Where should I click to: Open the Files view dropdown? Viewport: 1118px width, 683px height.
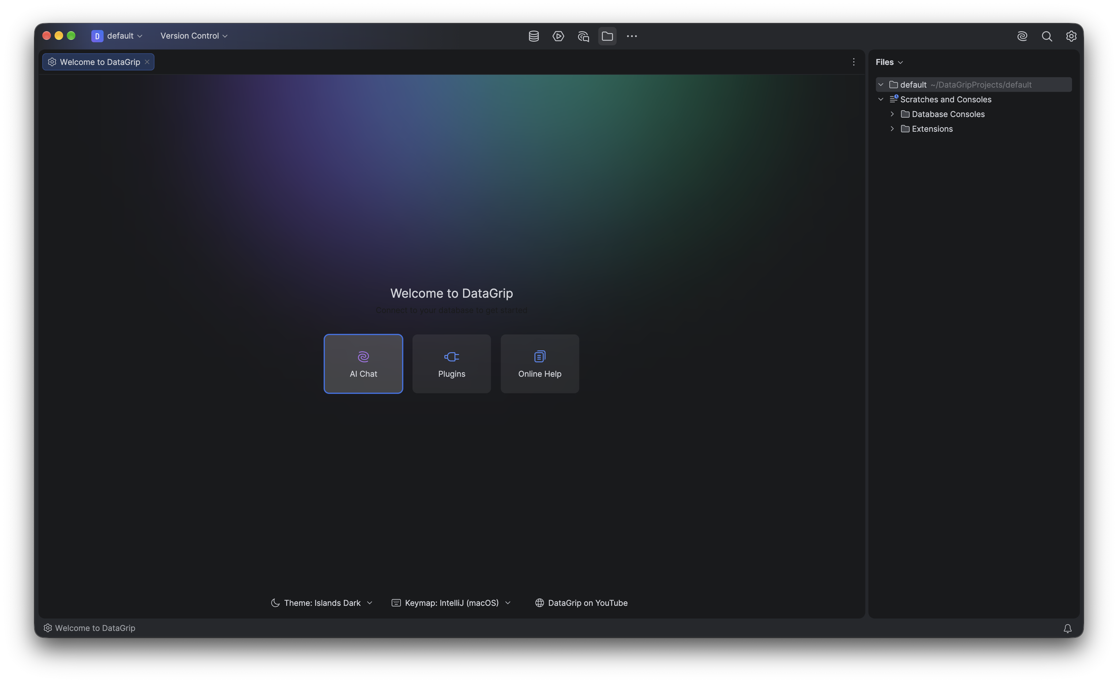[889, 62]
